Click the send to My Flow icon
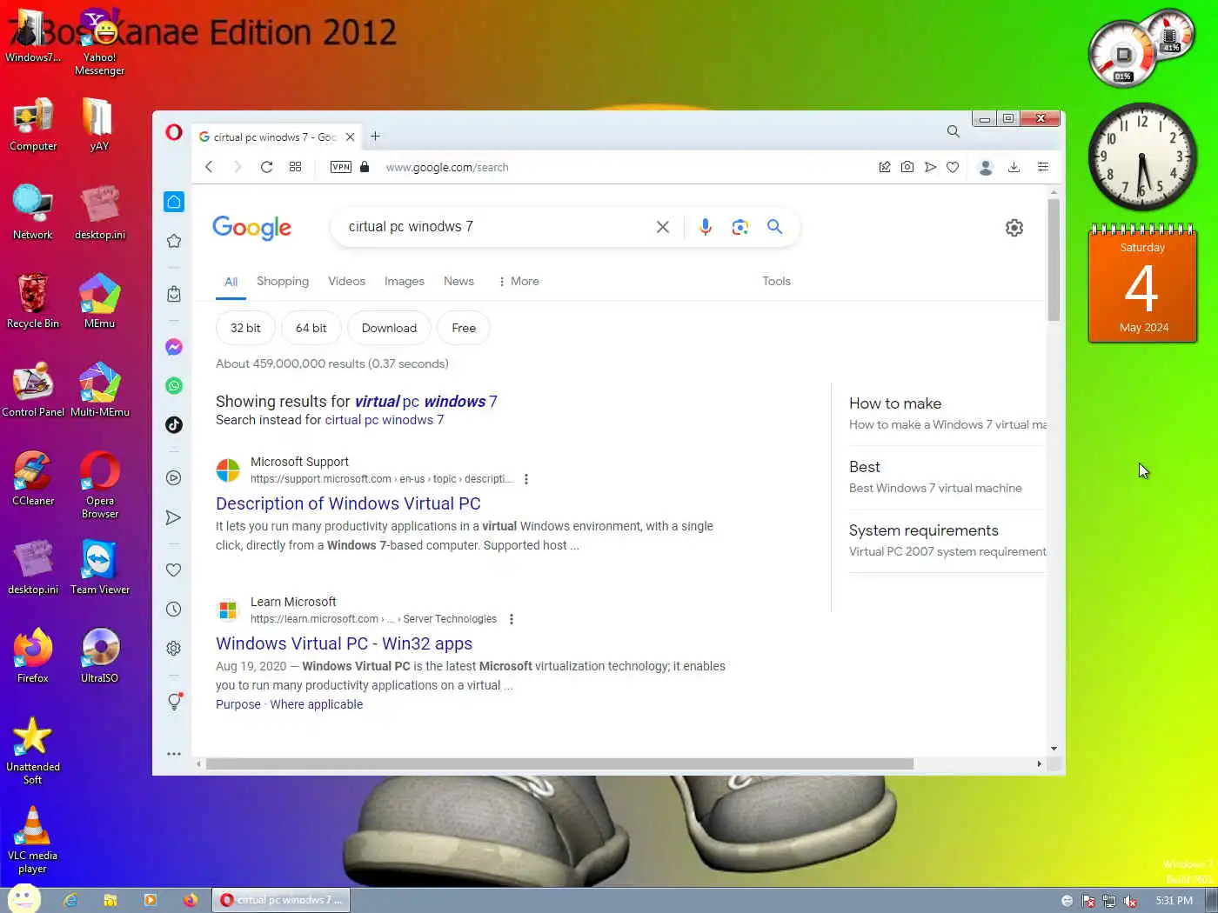The height and width of the screenshot is (913, 1218). pos(930,167)
